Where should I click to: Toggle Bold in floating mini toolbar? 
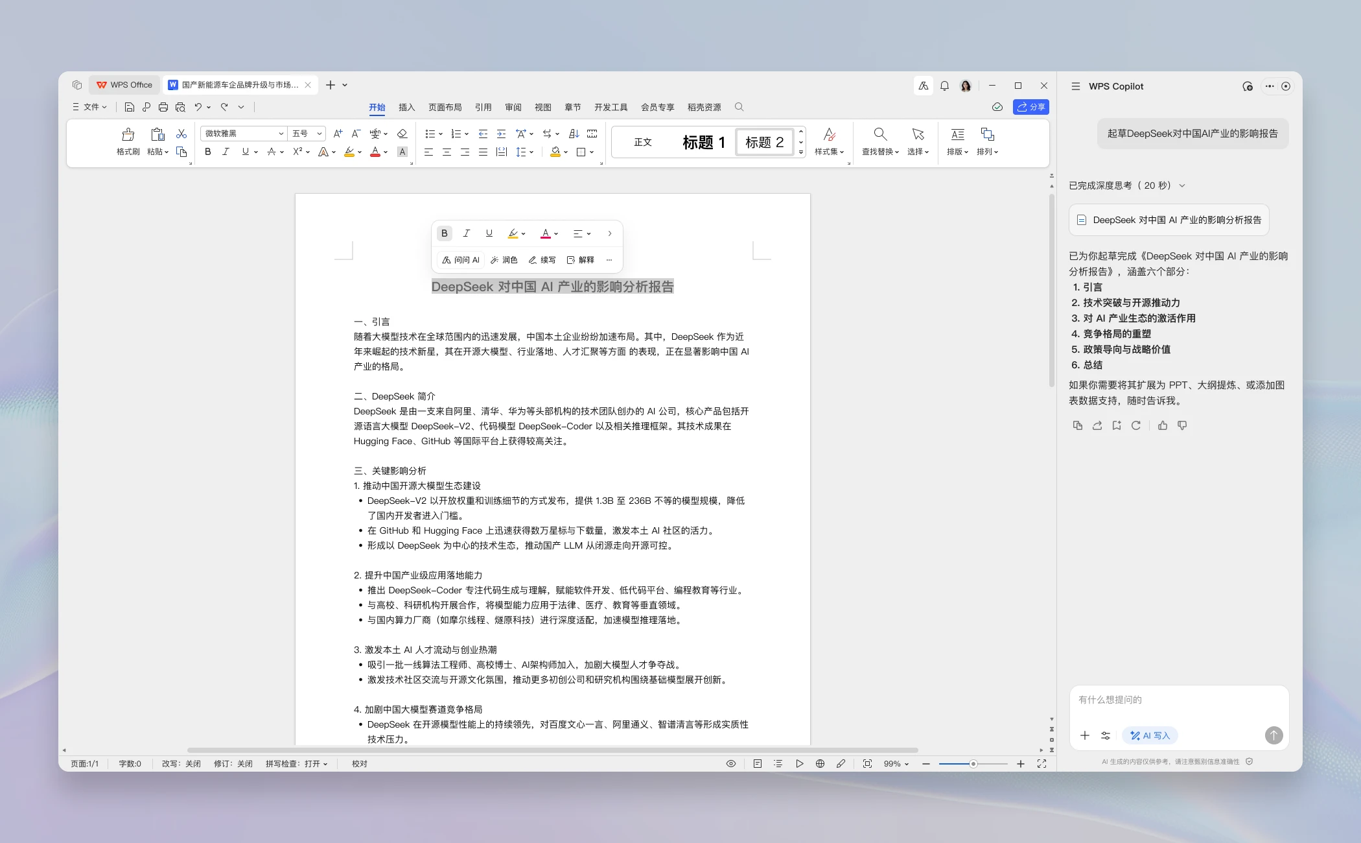tap(444, 233)
